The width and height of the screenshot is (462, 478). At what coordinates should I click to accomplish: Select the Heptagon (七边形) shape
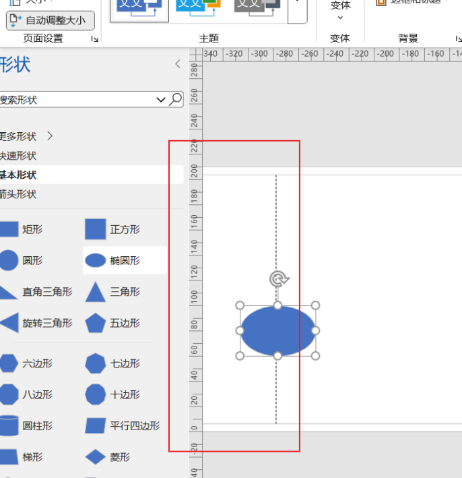click(112, 363)
